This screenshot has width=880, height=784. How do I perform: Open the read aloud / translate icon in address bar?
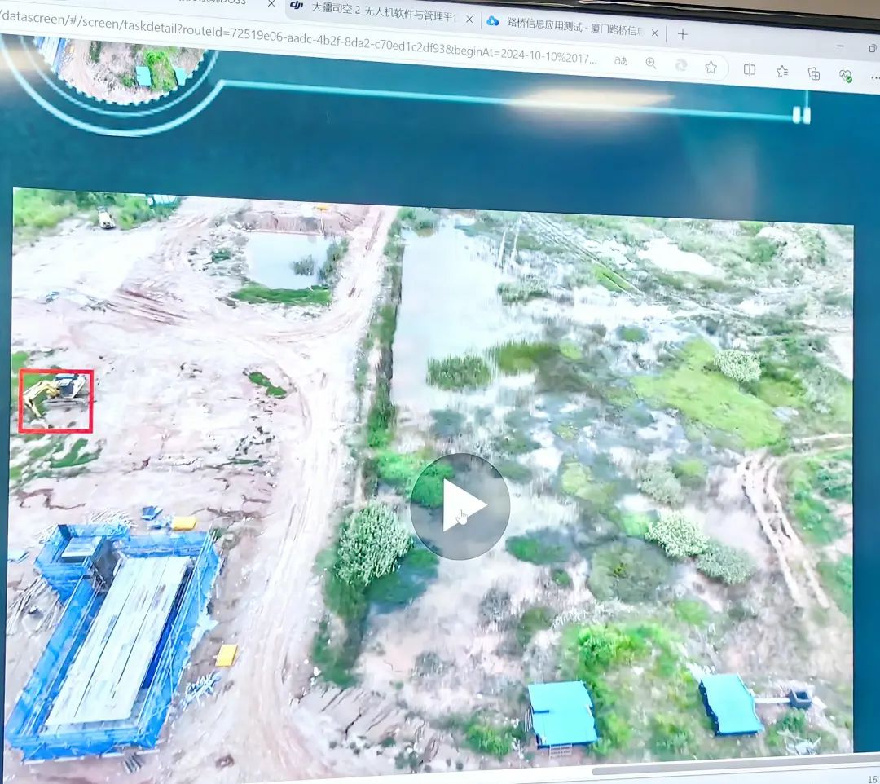[621, 61]
